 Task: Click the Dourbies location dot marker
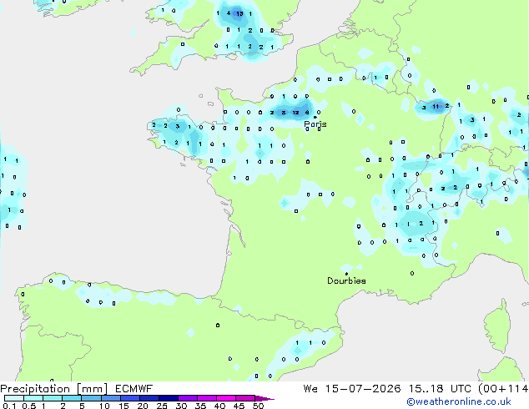tap(346, 274)
